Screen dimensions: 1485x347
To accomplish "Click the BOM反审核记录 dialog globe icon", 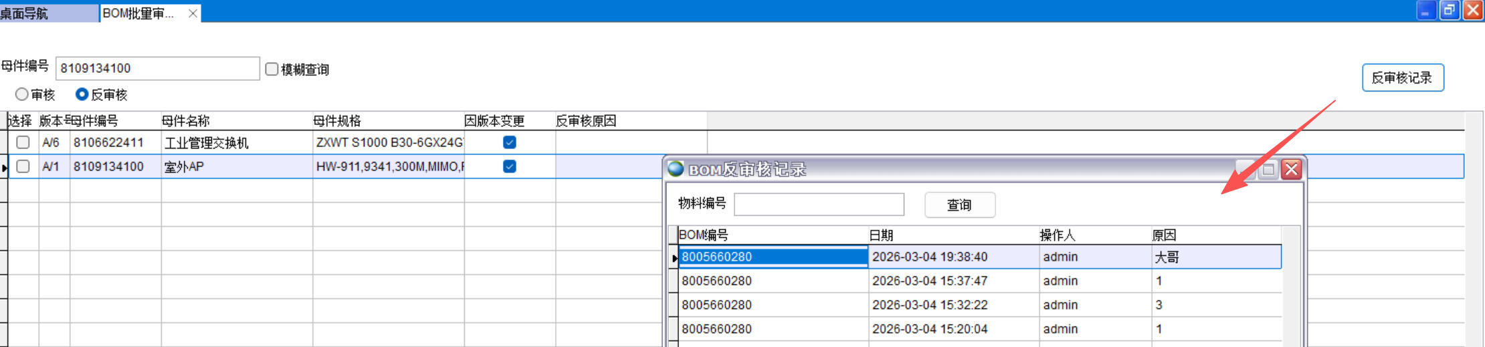I will (x=676, y=169).
